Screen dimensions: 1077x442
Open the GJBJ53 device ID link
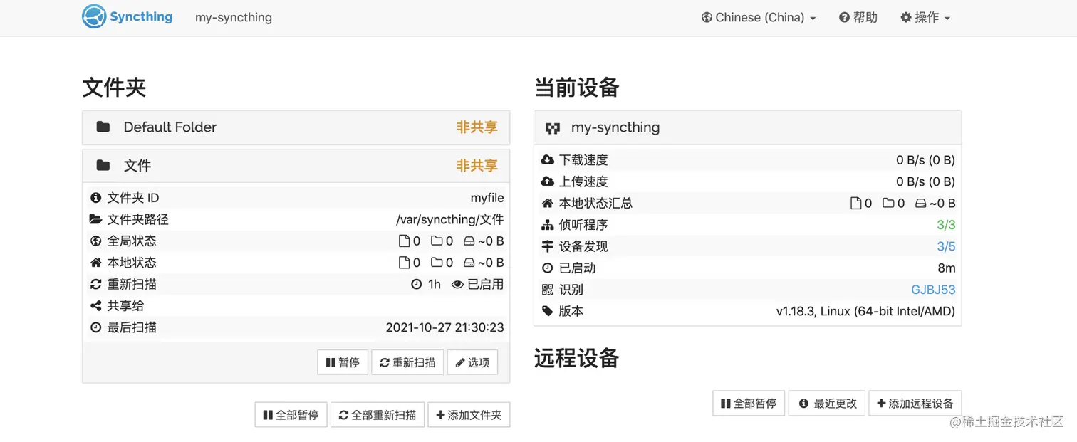[x=933, y=290]
